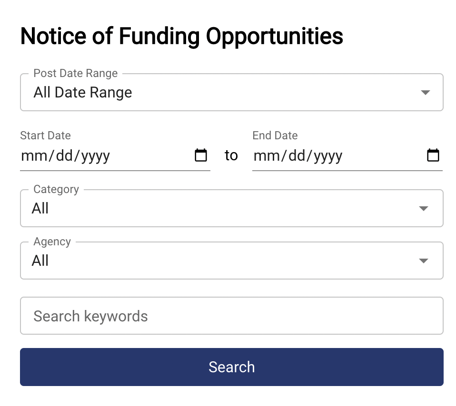Expand the Post Date Range dropdown arrow
This screenshot has width=456, height=406.
(426, 92)
